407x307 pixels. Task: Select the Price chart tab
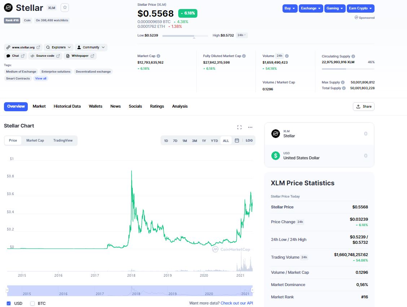[13, 140]
